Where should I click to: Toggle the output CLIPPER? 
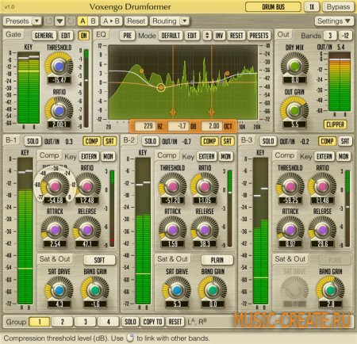pyautogui.click(x=336, y=124)
